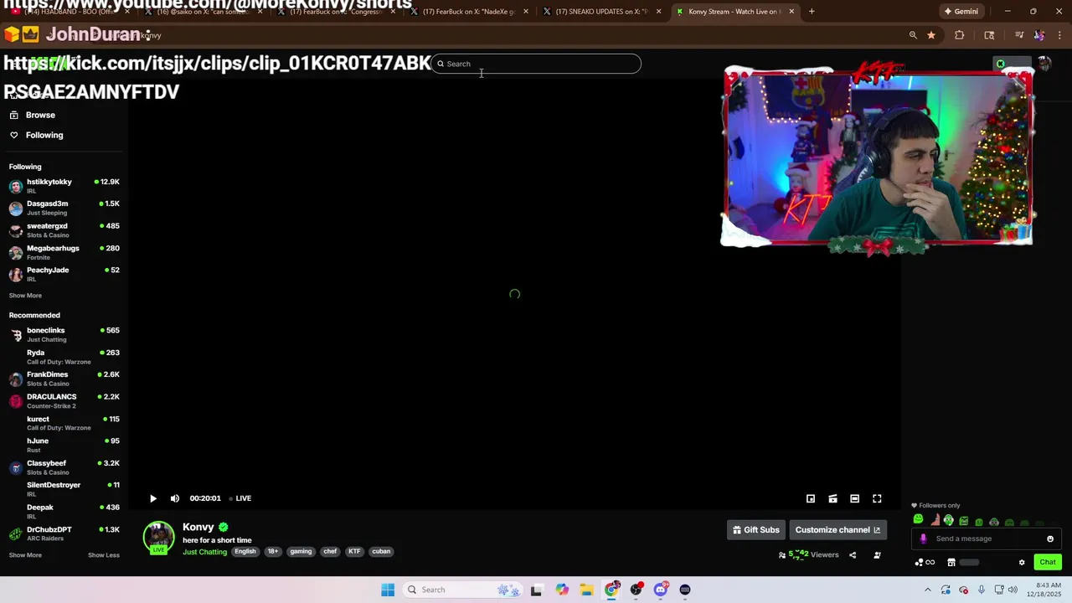Bookmark page with star icon
The width and height of the screenshot is (1072, 603).
931,35
